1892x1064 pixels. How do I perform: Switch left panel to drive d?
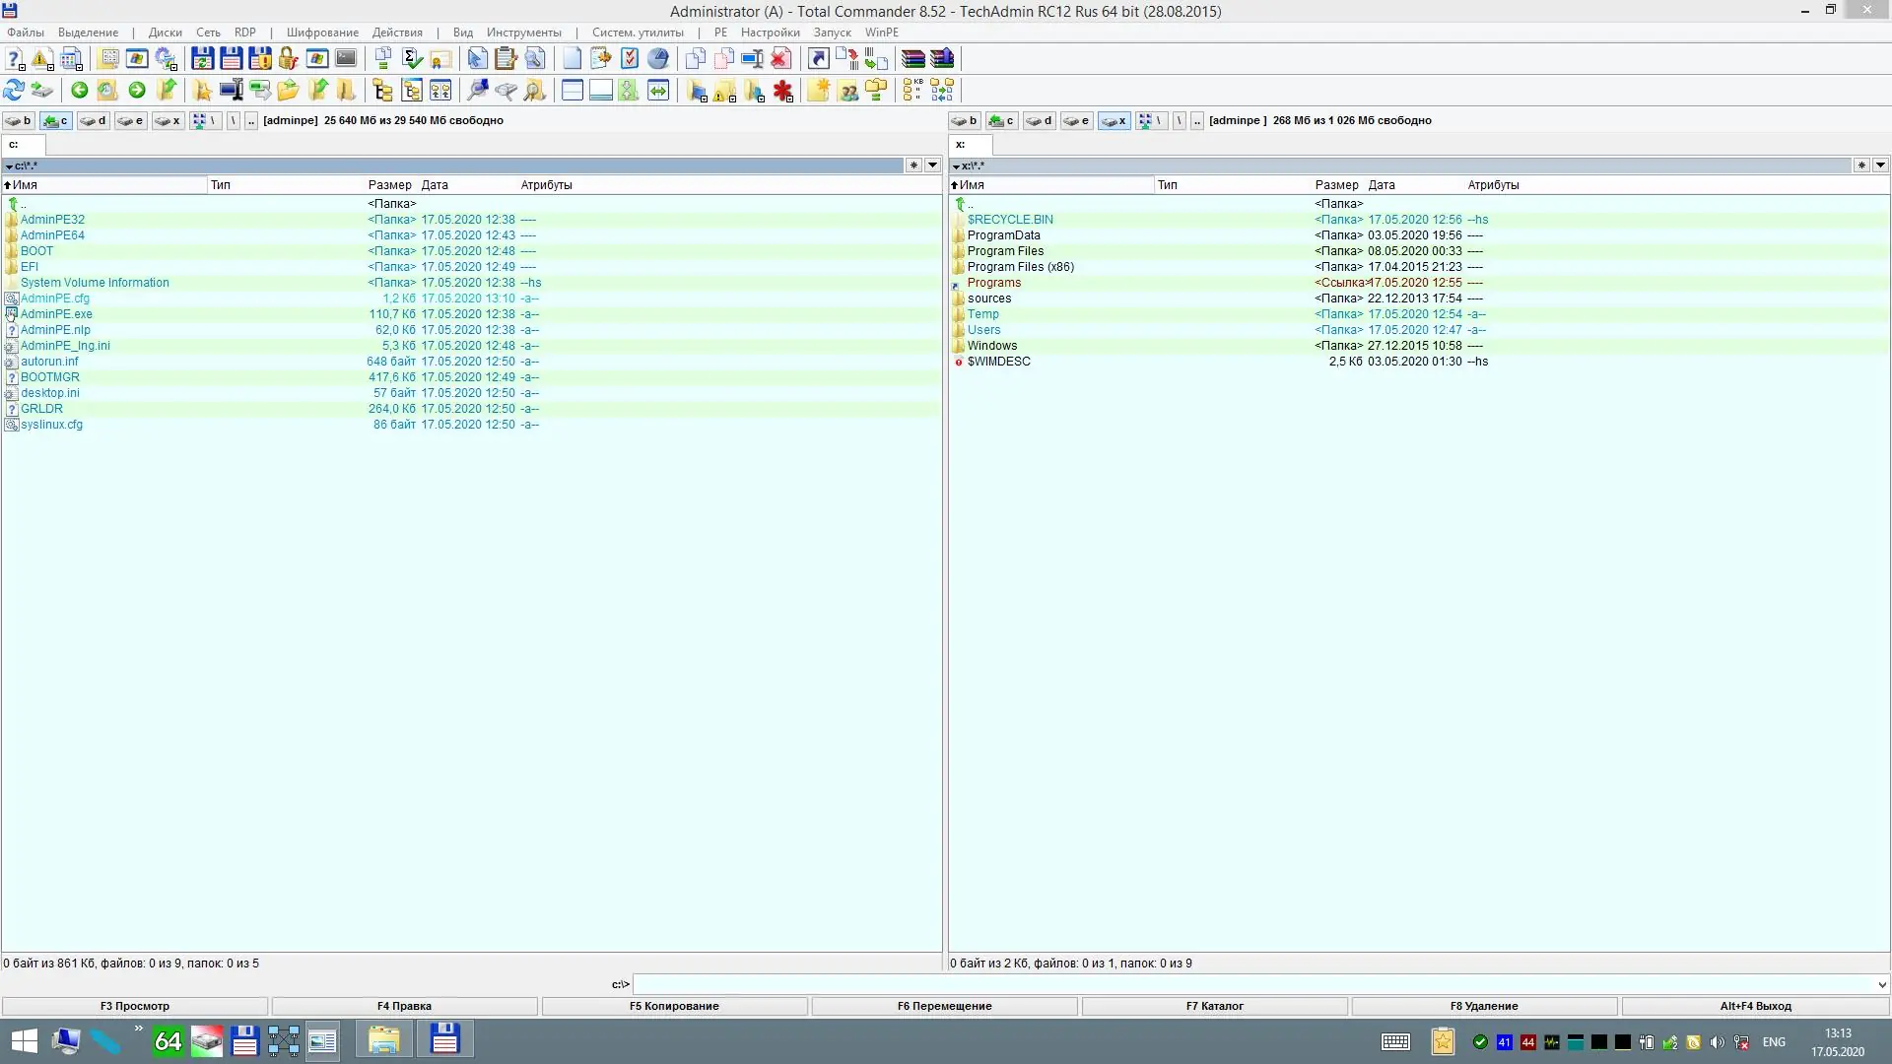click(94, 120)
